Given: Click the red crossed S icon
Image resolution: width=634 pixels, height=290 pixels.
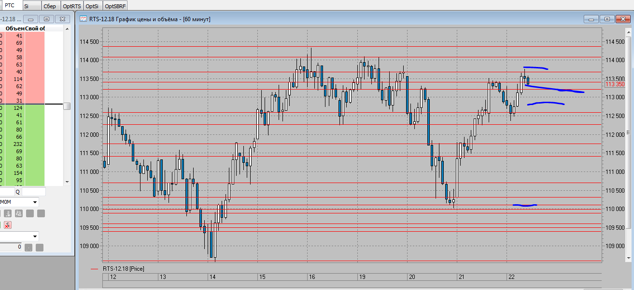Looking at the screenshot, I should click(x=8, y=225).
